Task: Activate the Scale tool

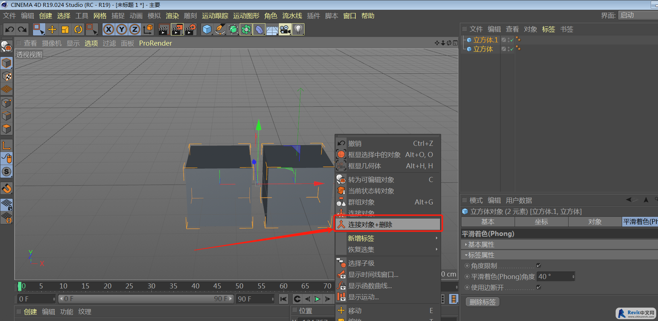Action: tap(65, 29)
